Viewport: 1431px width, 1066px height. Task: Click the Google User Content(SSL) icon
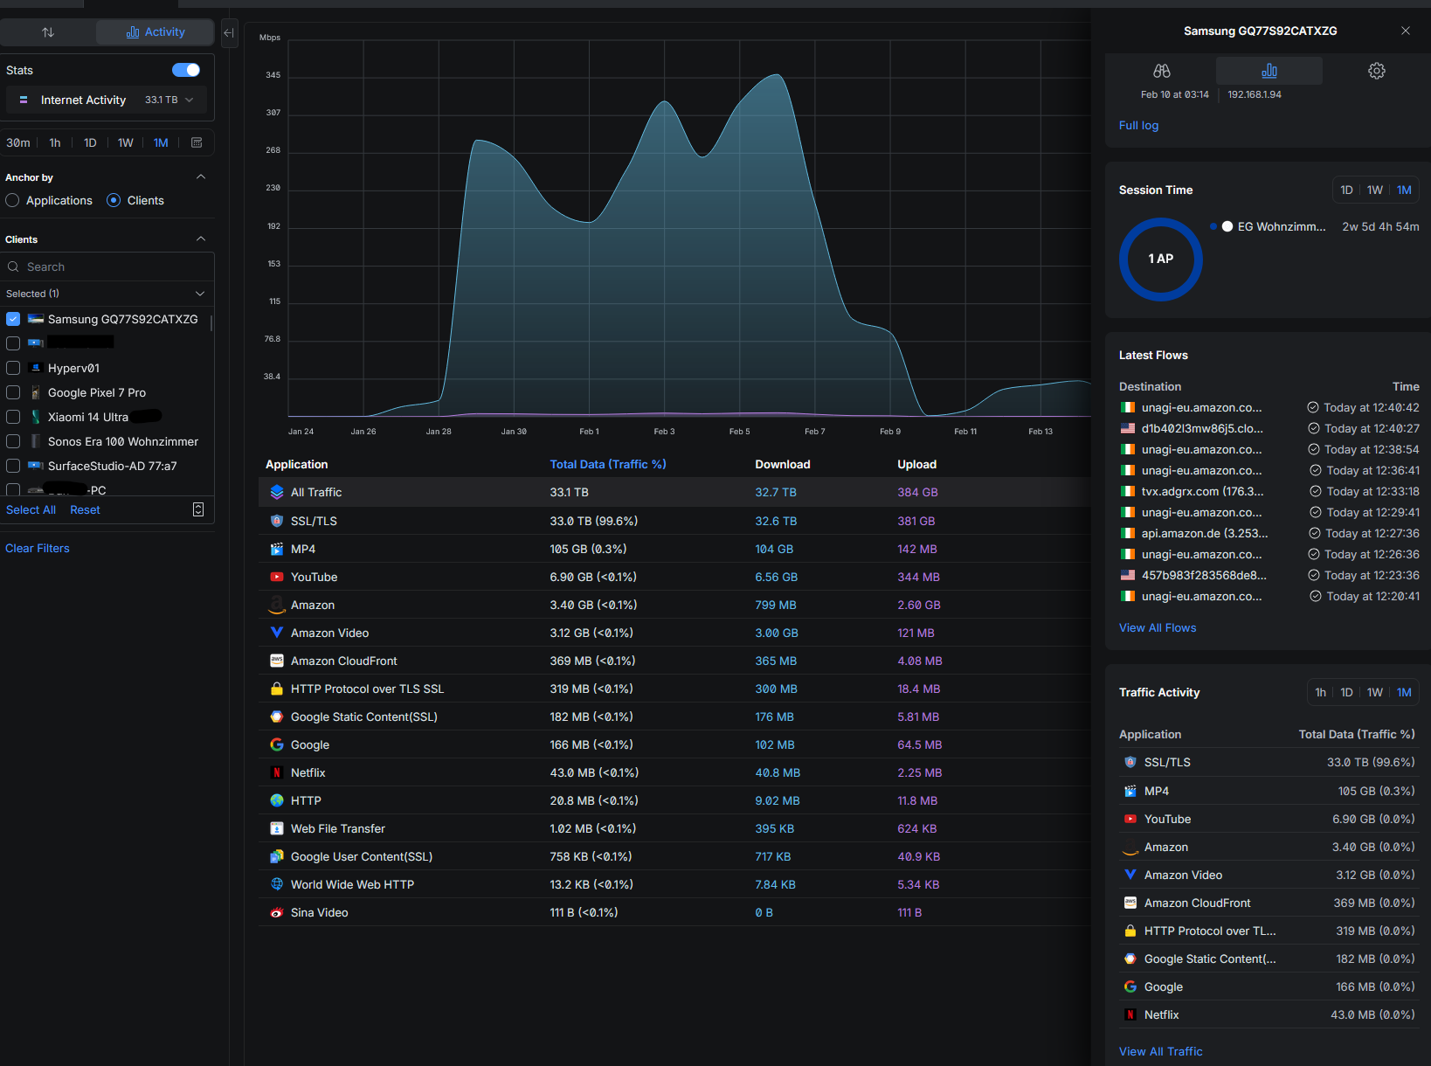tap(277, 856)
